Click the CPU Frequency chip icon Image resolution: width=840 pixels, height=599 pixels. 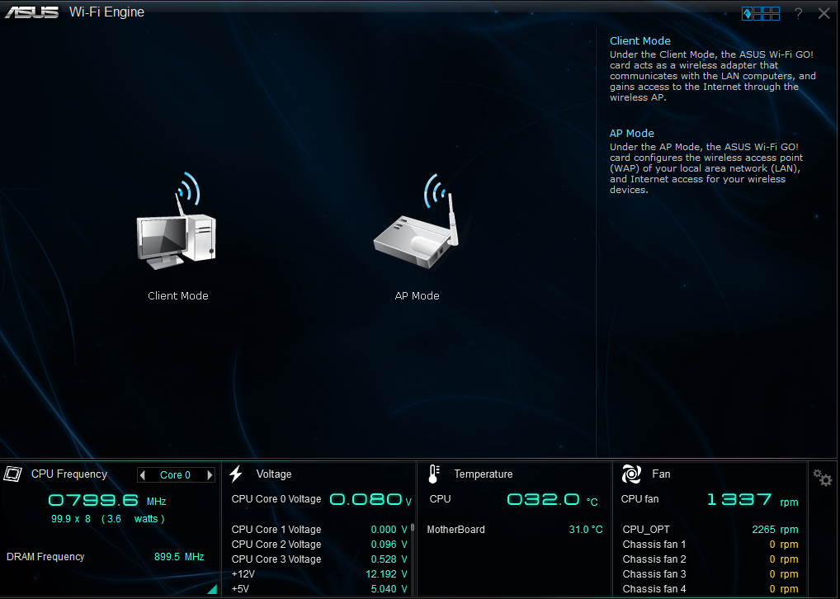(x=13, y=474)
